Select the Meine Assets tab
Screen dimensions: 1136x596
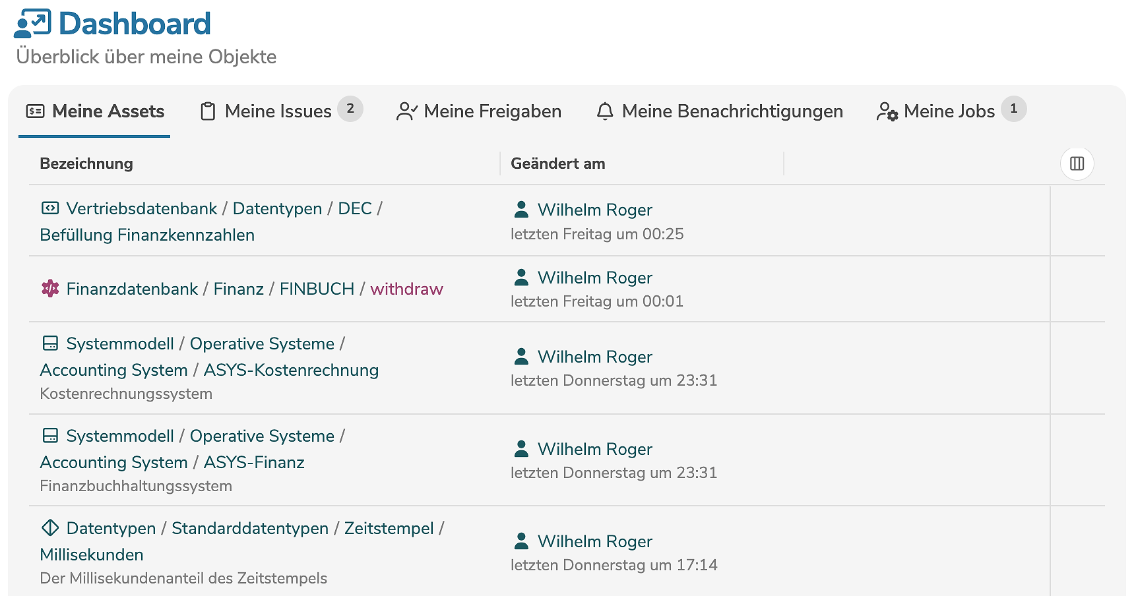[x=95, y=111]
